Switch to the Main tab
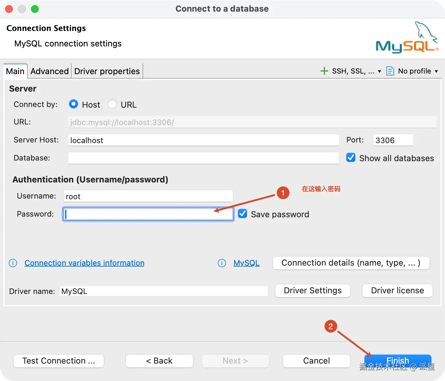The height and width of the screenshot is (381, 445). tap(15, 71)
